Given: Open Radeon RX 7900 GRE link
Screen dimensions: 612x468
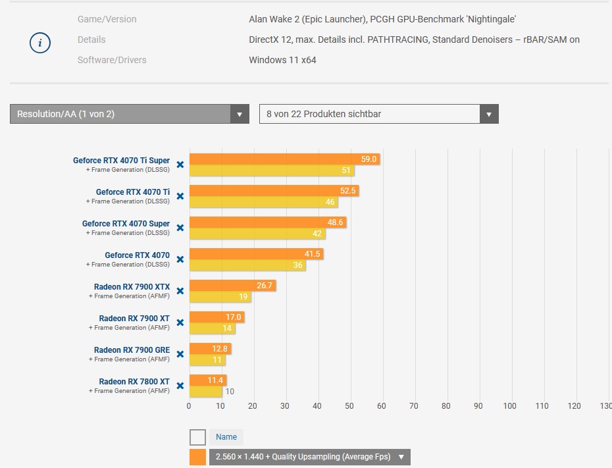Looking at the screenshot, I should coord(132,350).
